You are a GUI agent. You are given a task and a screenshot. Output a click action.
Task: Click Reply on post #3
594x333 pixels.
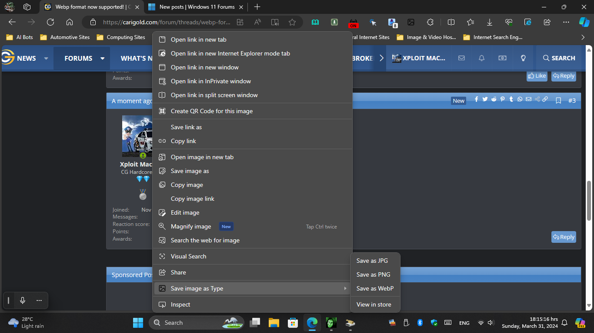[564, 237]
